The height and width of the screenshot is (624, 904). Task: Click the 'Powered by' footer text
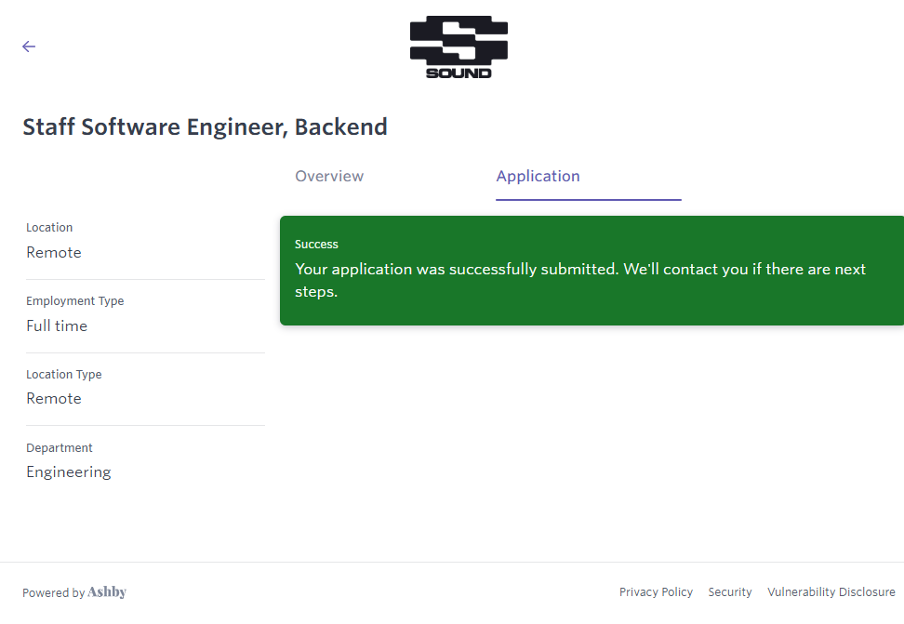pyautogui.click(x=53, y=593)
